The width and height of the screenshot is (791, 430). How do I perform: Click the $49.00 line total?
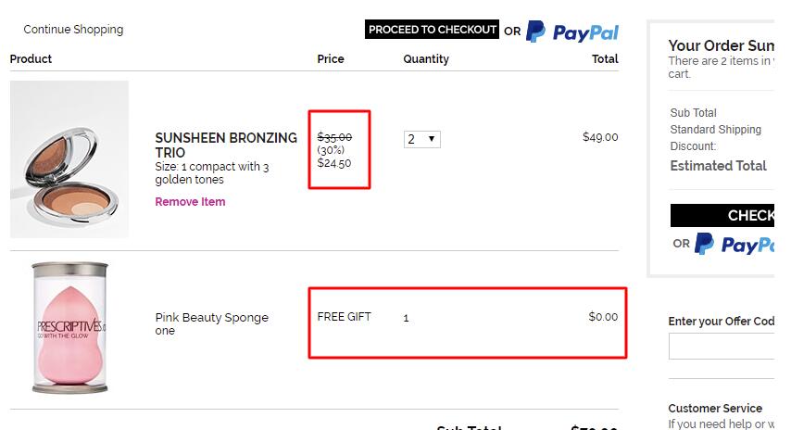600,137
